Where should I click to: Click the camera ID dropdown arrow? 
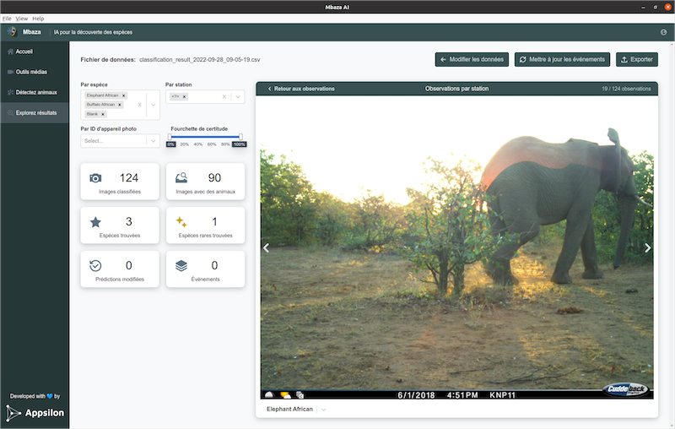pos(154,141)
